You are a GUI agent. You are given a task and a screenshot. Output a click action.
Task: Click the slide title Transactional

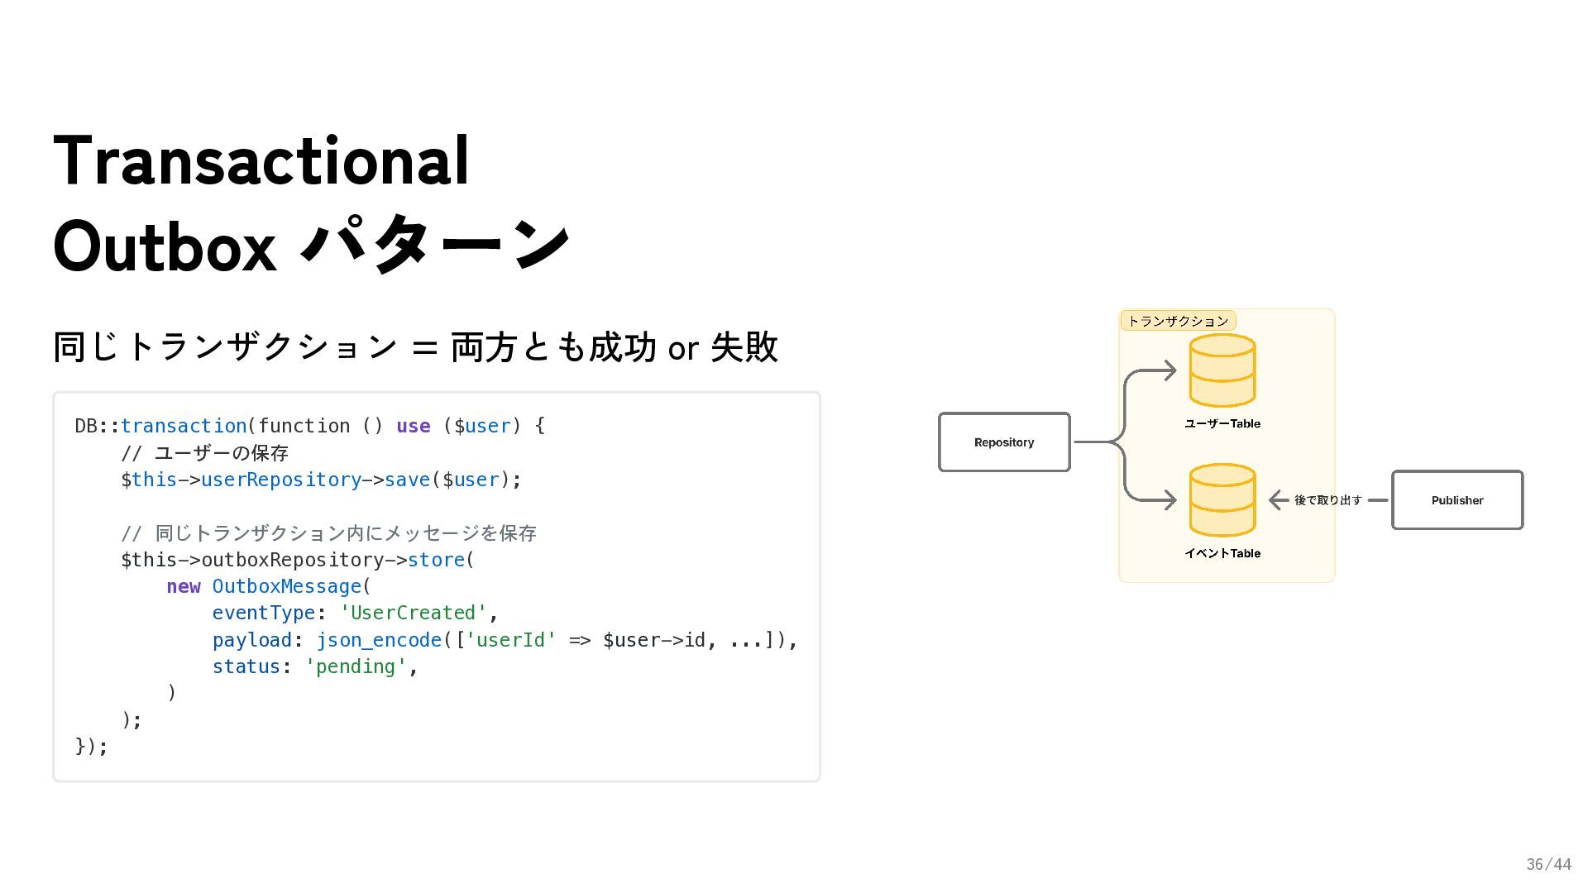261,160
